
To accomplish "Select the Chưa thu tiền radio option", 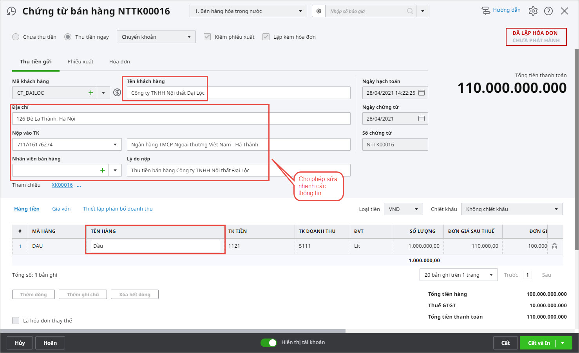I will [16, 37].
